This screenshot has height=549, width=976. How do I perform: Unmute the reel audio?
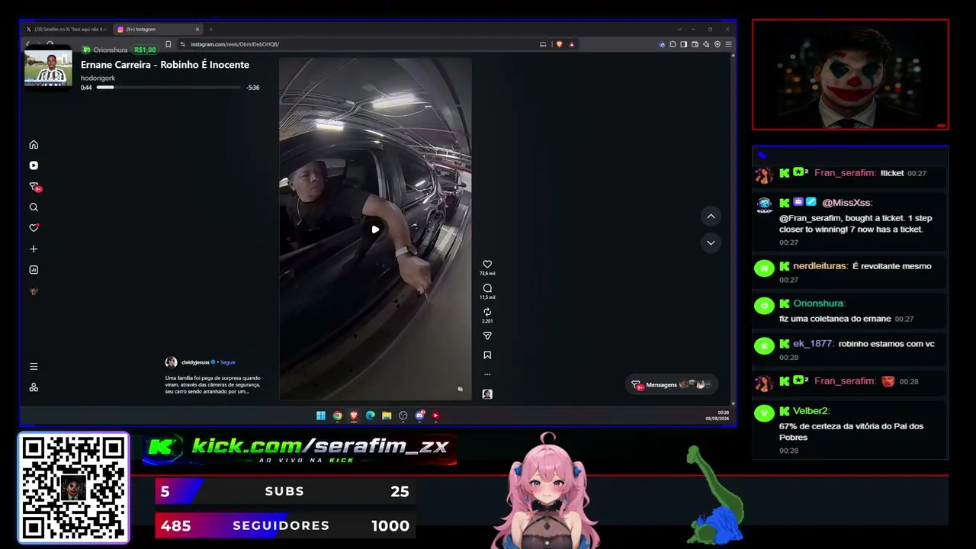click(460, 390)
